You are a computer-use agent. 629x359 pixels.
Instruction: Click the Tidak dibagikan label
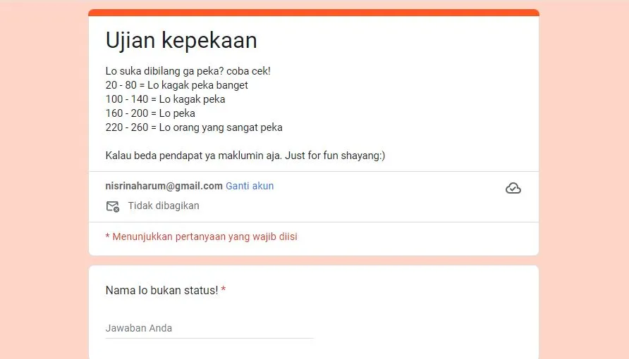[164, 206]
